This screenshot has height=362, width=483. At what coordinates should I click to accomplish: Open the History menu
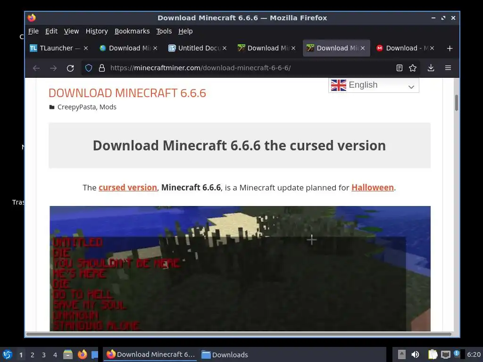tap(97, 31)
